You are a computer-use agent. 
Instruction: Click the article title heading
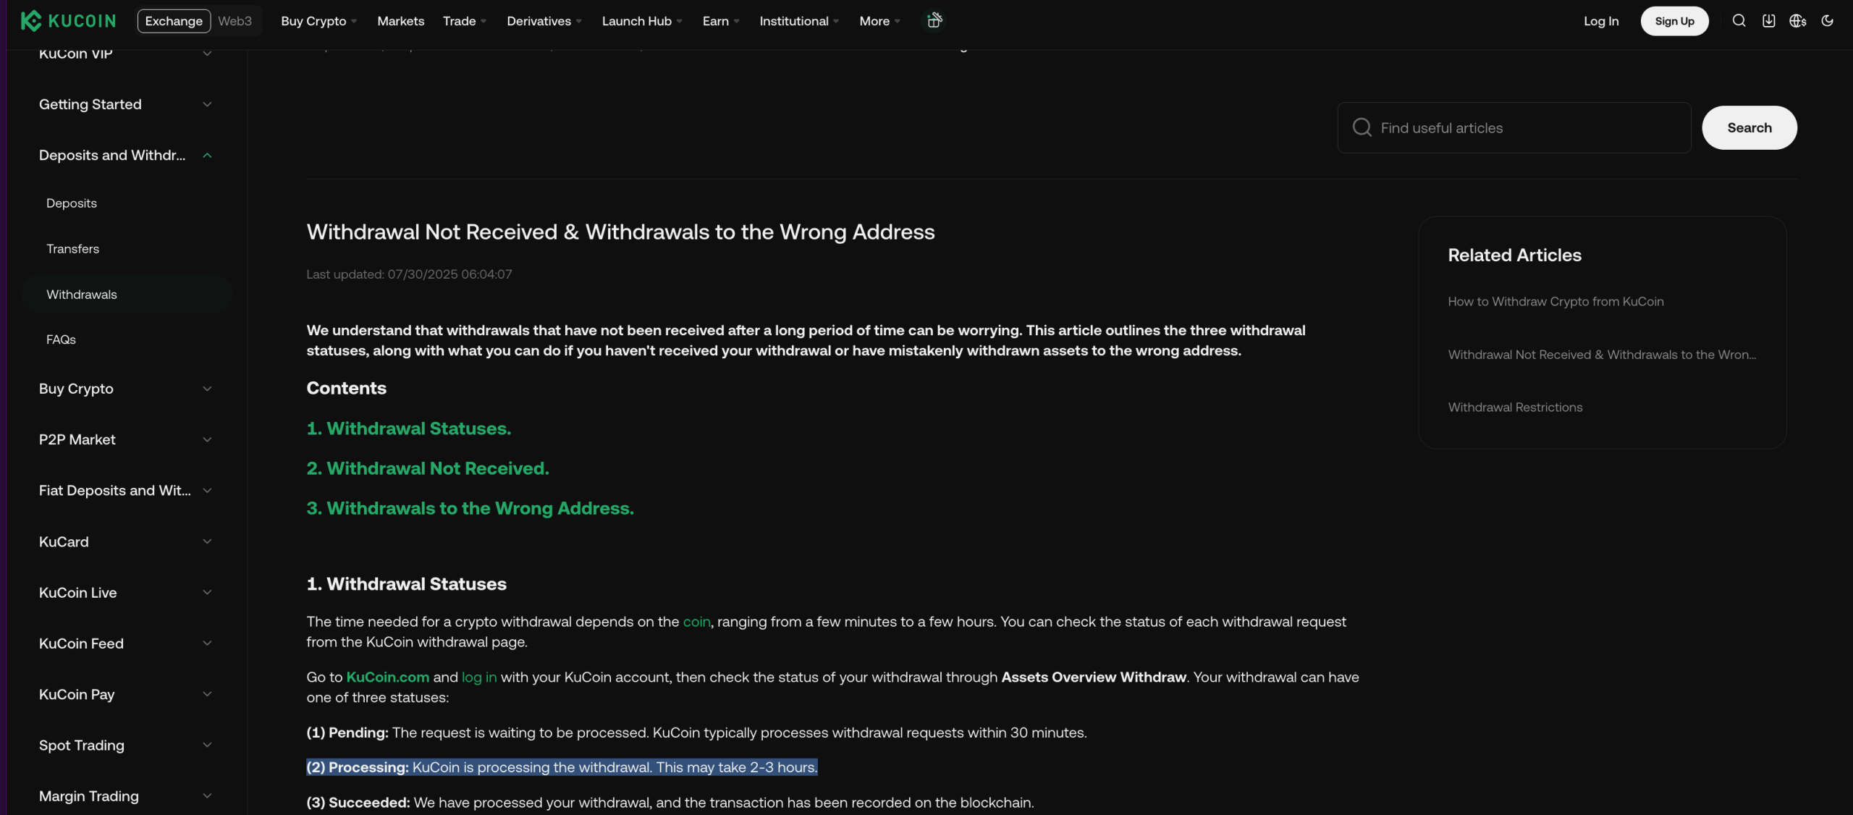tap(620, 232)
